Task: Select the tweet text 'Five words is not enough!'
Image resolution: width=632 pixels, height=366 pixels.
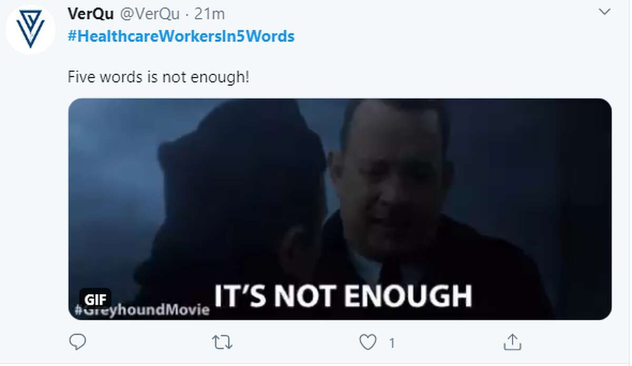Action: click(x=159, y=77)
